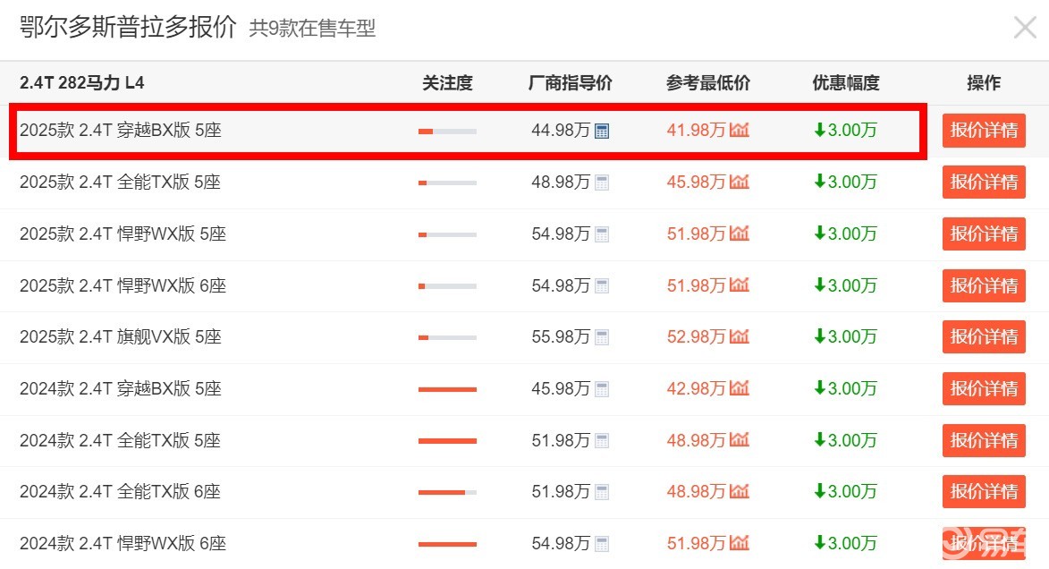Screen dimensions: 1049x569
Task: Open calculator icon for 2025款 穿越BX版 5座
Action: coord(602,131)
